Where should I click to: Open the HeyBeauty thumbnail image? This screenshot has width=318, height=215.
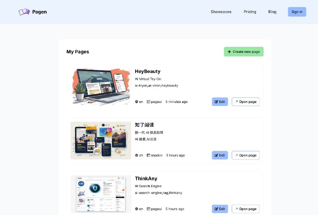coord(101,87)
